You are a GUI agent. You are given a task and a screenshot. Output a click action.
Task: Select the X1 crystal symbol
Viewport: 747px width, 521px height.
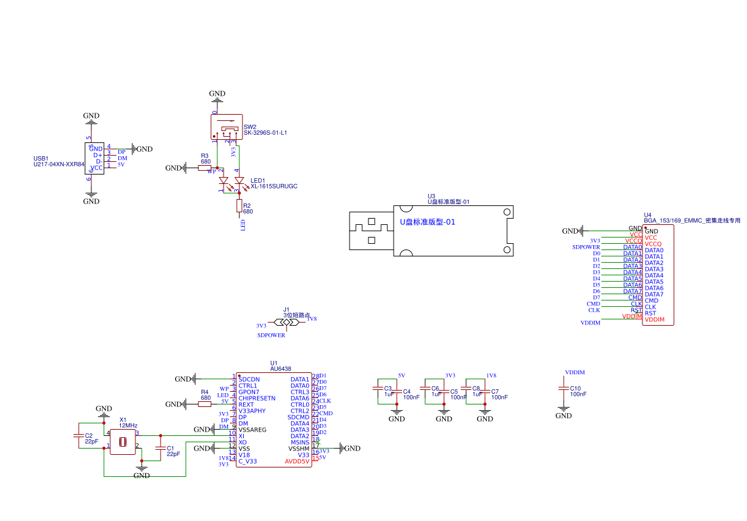(123, 442)
